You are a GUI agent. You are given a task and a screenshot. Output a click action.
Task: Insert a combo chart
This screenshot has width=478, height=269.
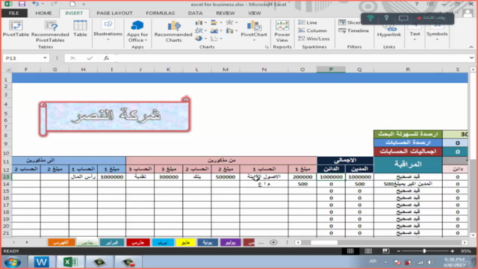click(232, 31)
